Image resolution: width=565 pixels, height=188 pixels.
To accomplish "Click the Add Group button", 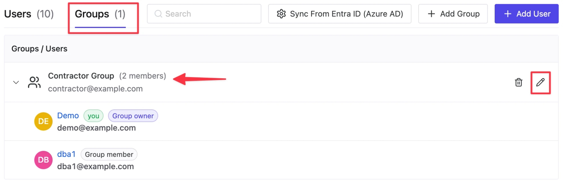I will (x=453, y=14).
